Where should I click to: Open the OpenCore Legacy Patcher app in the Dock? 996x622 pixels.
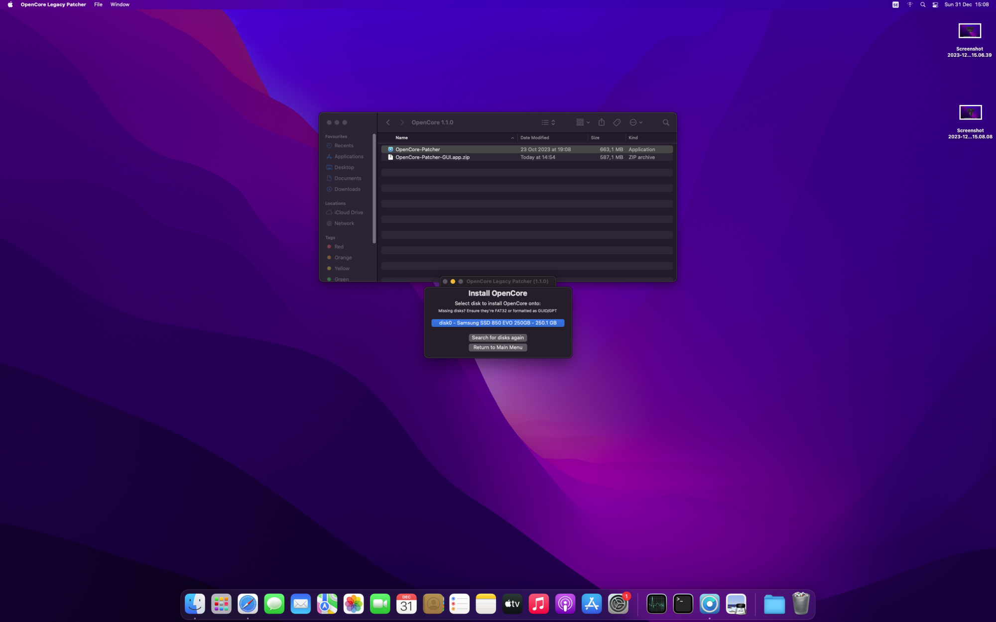pos(710,604)
